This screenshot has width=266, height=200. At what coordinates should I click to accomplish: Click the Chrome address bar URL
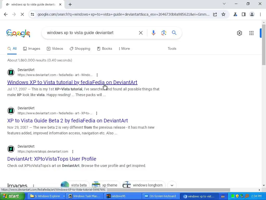click(x=123, y=15)
